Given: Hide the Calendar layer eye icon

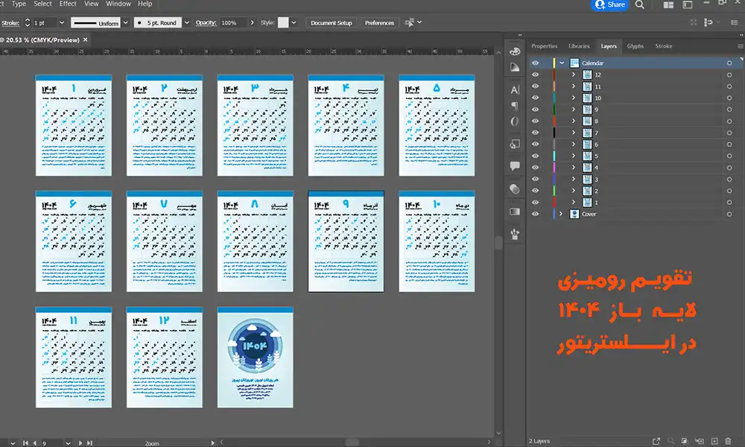Looking at the screenshot, I should click(536, 63).
